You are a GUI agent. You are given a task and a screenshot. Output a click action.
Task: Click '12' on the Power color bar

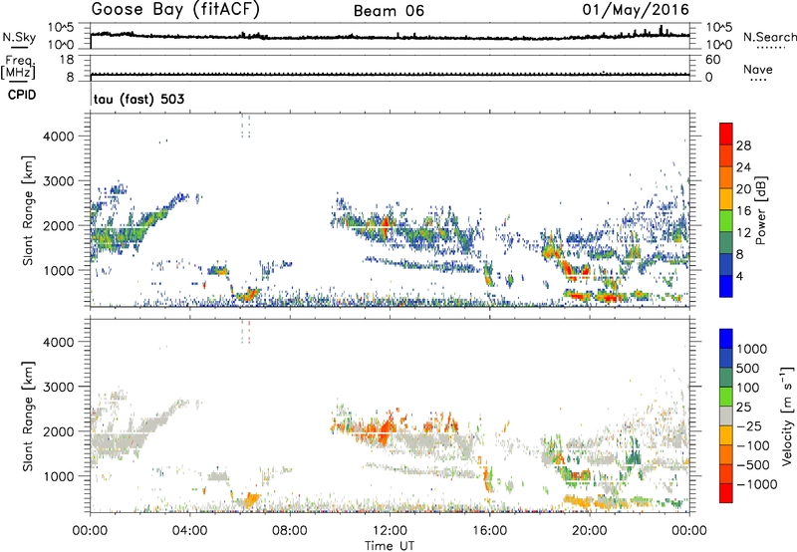[x=743, y=232]
